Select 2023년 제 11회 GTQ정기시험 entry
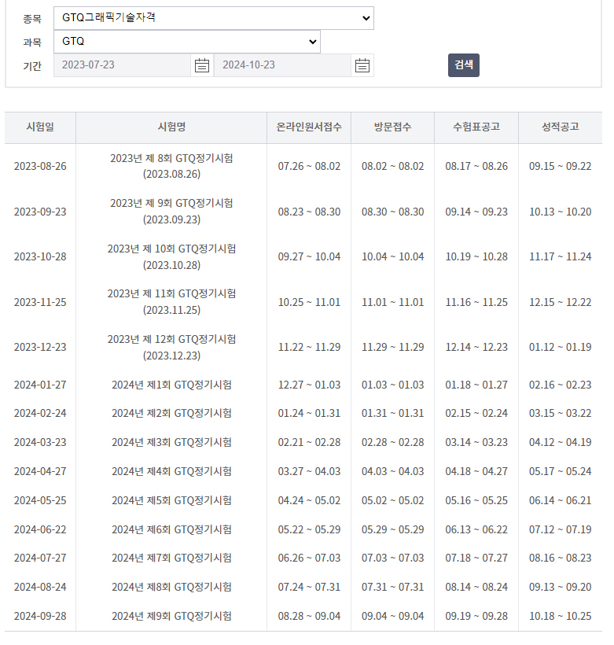 (x=171, y=302)
